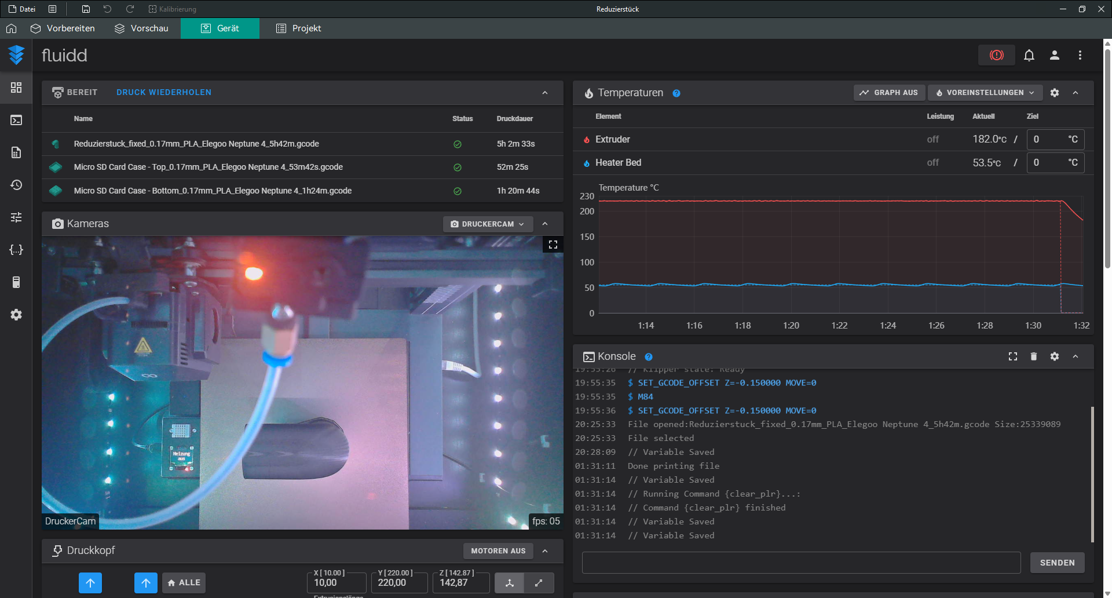Open Konsole settings gear
1112x598 pixels.
coord(1055,356)
